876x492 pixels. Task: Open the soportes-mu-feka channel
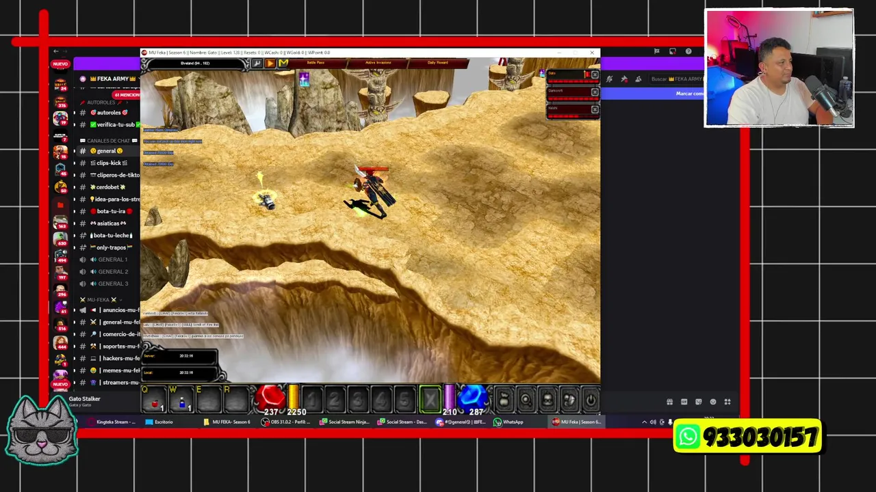(x=109, y=346)
